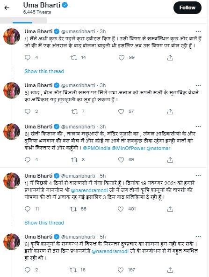The height and width of the screenshot is (277, 209).
Task: Go back using the left arrow icon
Action: point(7,8)
